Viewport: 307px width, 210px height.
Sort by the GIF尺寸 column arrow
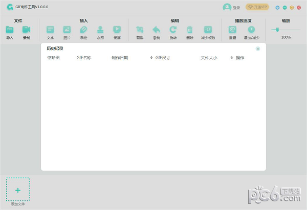click(x=151, y=58)
